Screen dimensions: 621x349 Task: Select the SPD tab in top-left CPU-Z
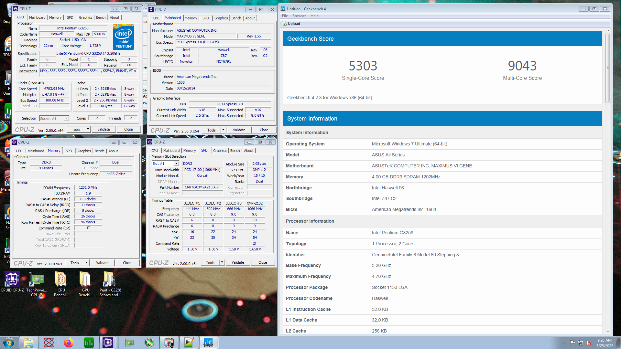point(70,17)
